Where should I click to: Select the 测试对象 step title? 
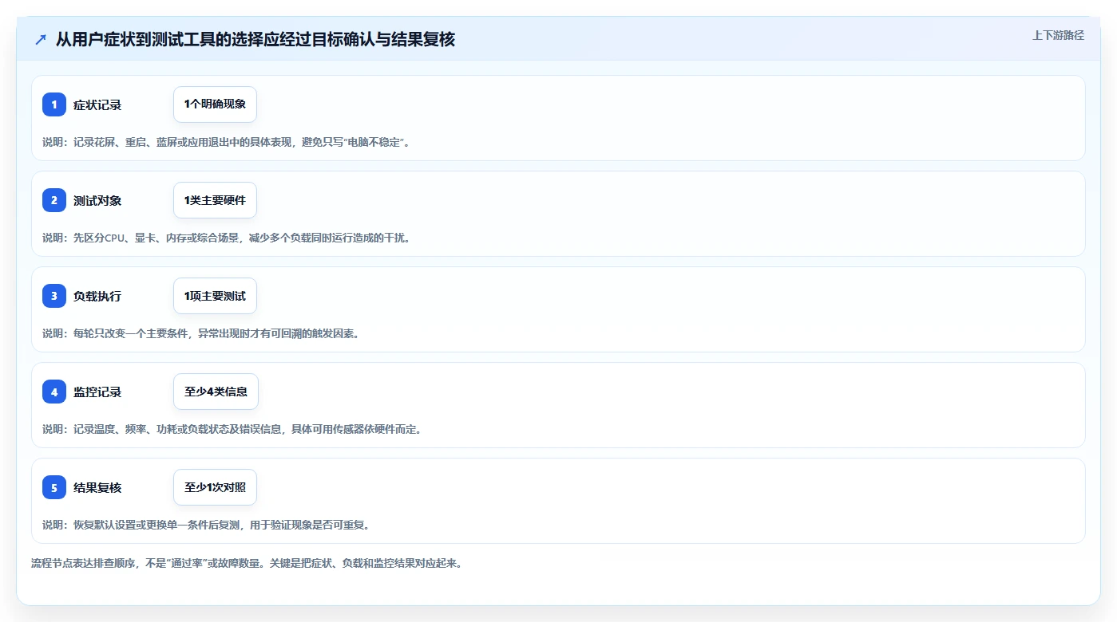click(97, 201)
